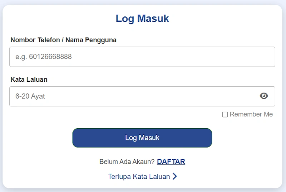Toggle password visibility in Kata Laluan field
This screenshot has width=286, height=192.
264,96
